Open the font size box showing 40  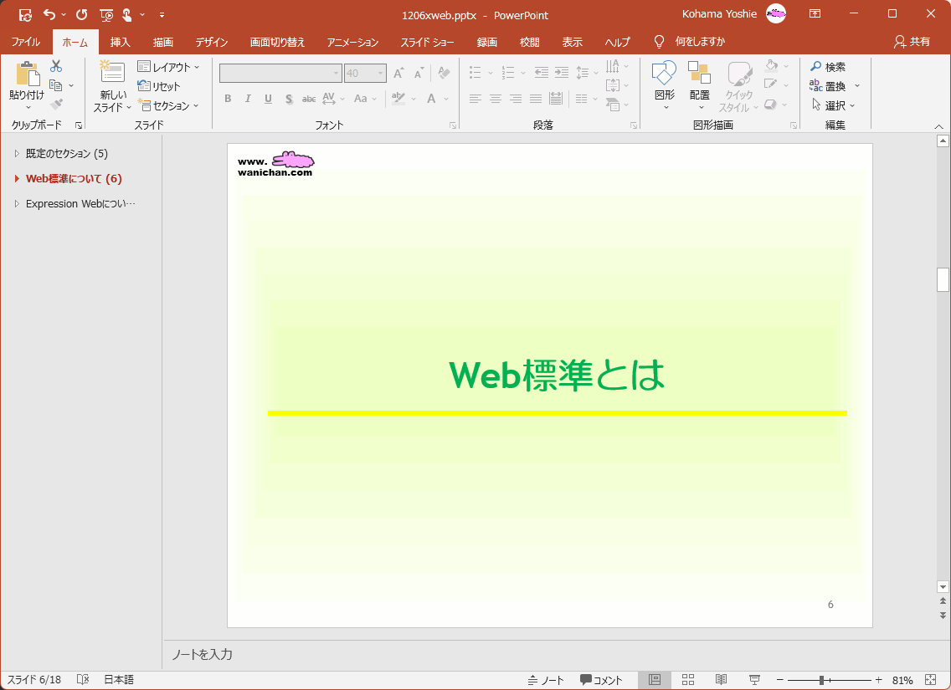coord(364,74)
